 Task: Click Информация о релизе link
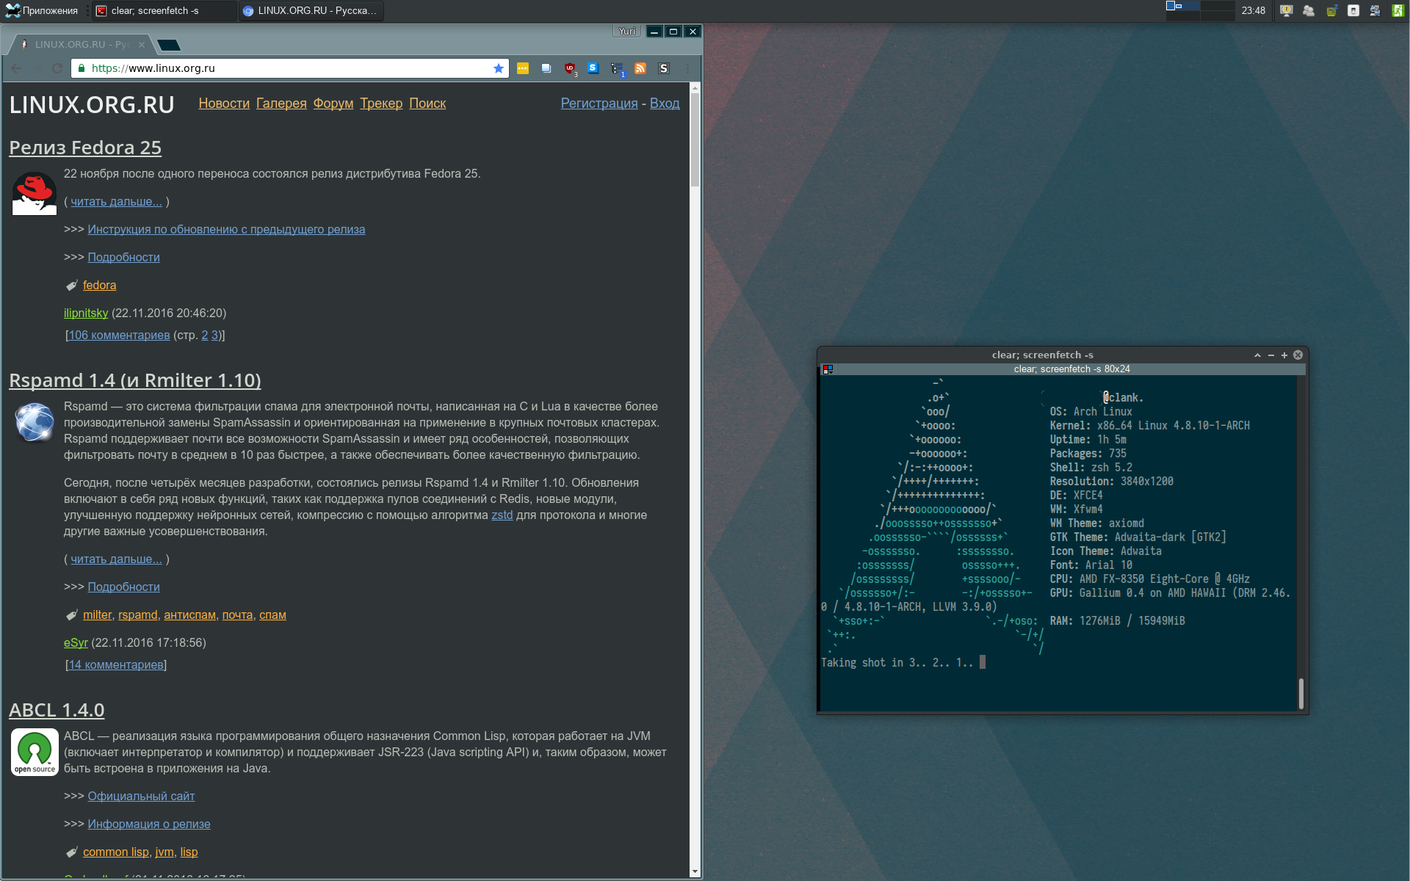149,824
